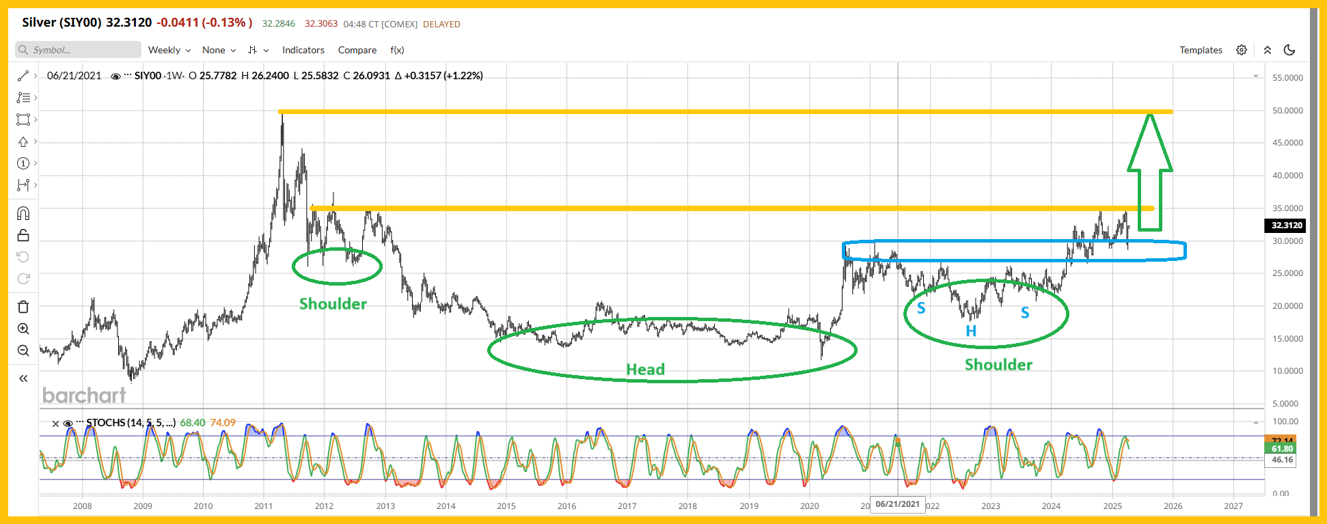1327x524 pixels.
Task: Open the Templates menu
Action: pyautogui.click(x=1201, y=50)
